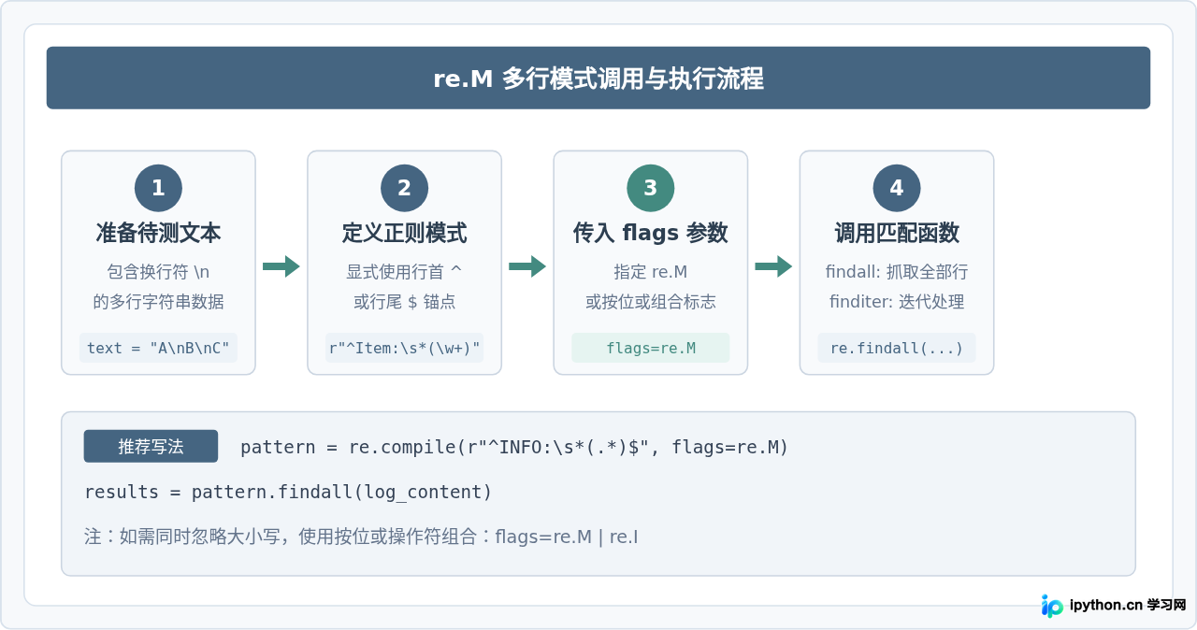Click the ipython.cn logo icon

(1052, 606)
